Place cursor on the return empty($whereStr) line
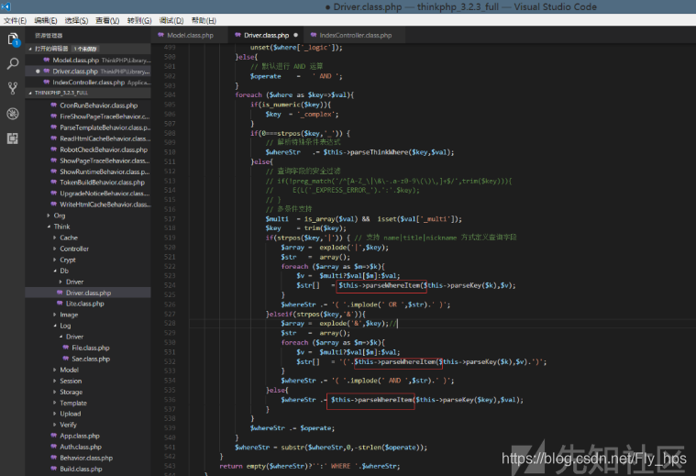Image resolution: width=696 pixels, height=476 pixels. pyautogui.click(x=310, y=466)
